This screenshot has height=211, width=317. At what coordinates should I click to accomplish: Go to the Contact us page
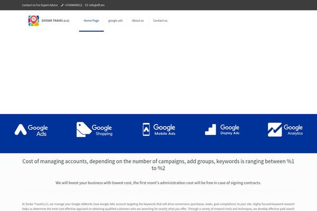tap(160, 21)
